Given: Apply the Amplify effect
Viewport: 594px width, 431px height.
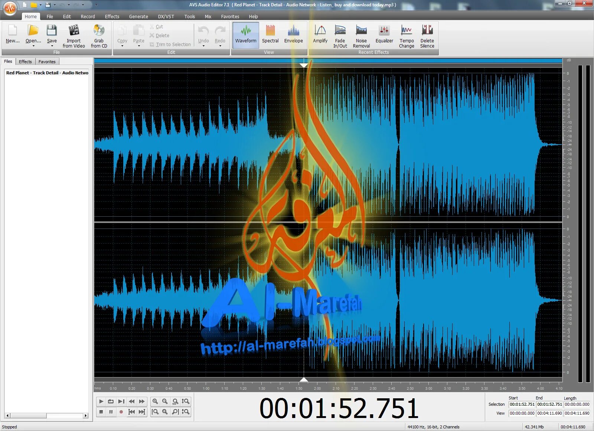Looking at the screenshot, I should coord(320,35).
